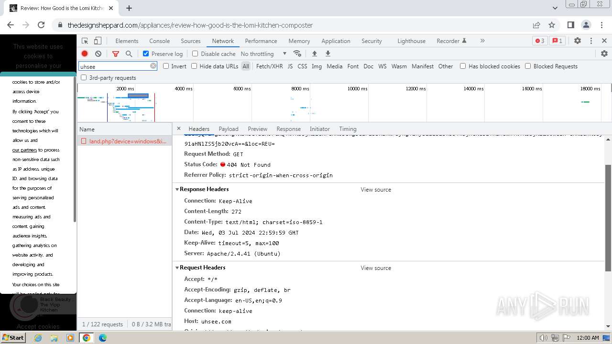Open Chrome profile avatar
Viewport: 612px width, 344px height.
pos(586,25)
